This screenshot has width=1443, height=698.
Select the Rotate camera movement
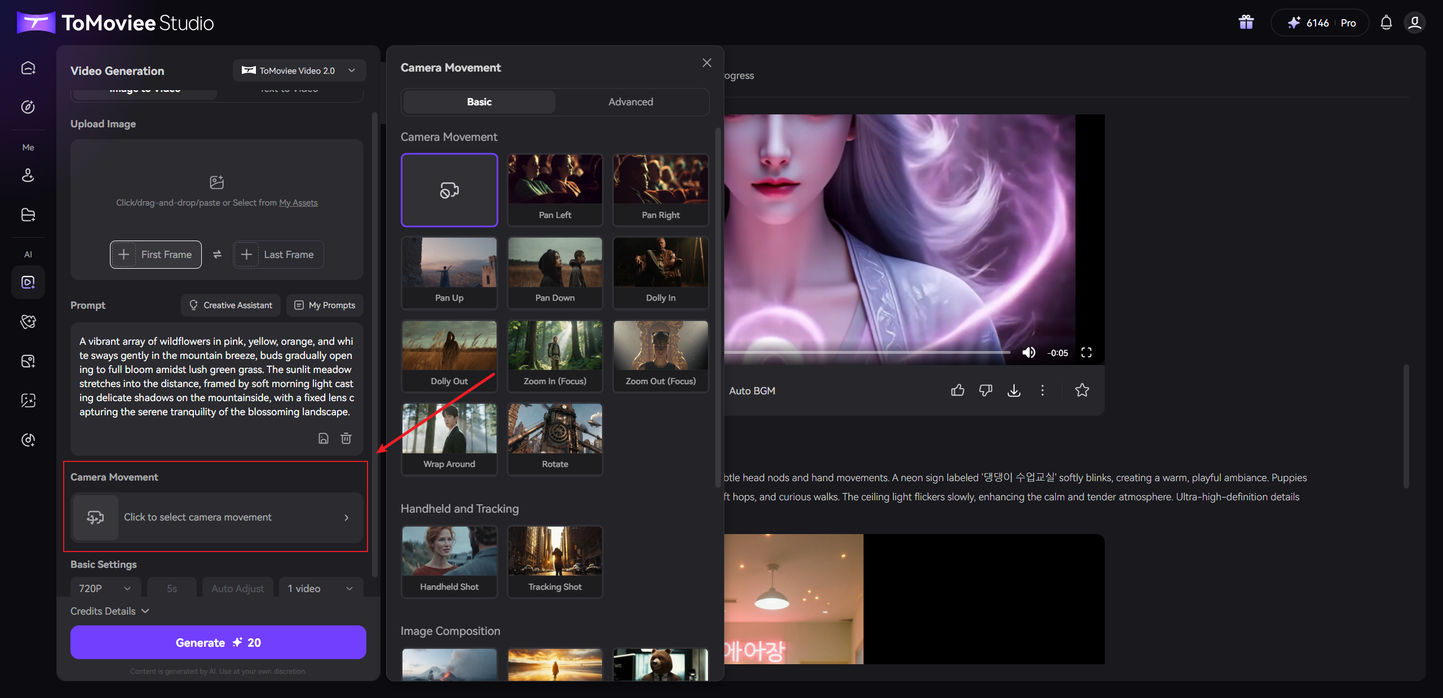(x=555, y=439)
